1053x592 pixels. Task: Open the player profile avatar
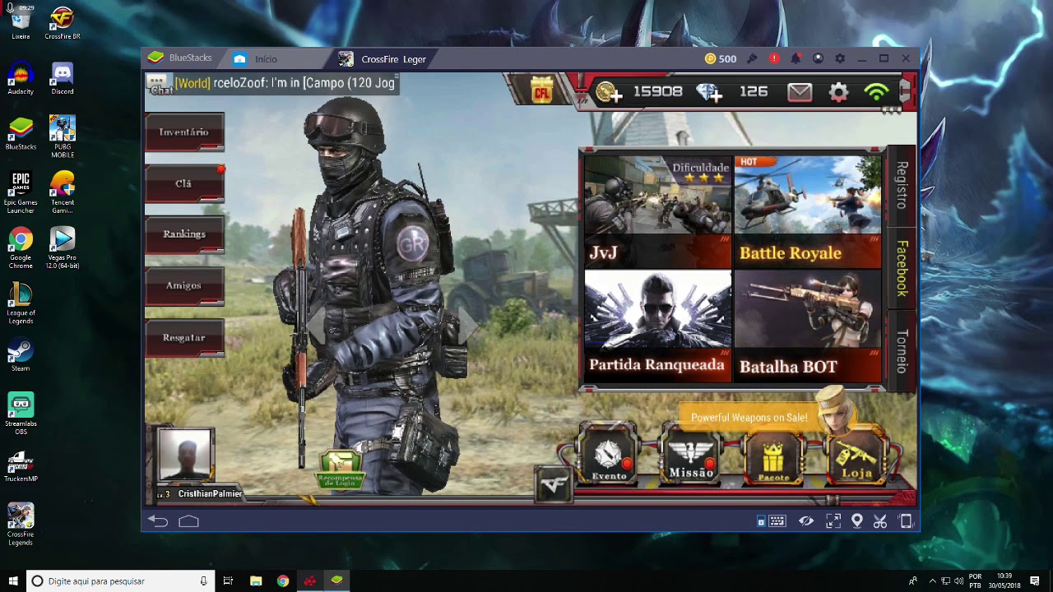(184, 455)
